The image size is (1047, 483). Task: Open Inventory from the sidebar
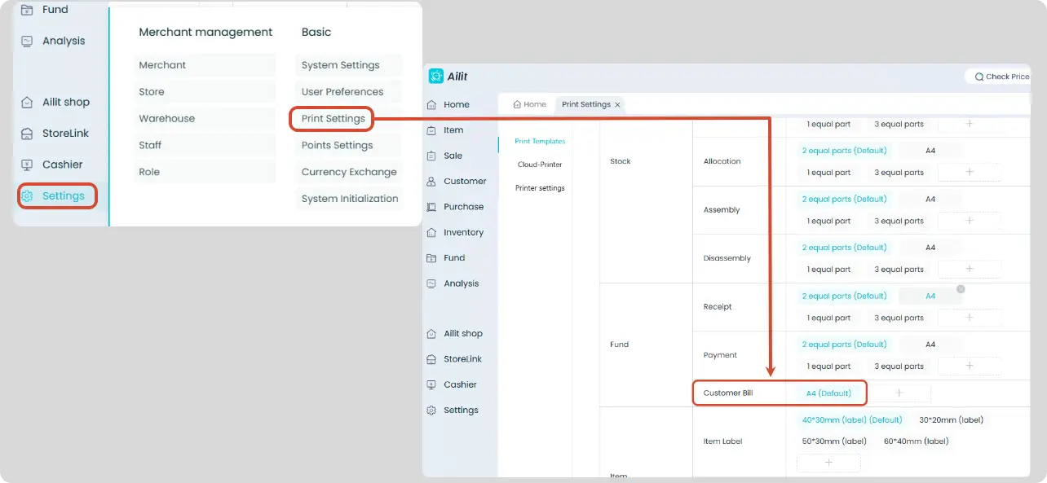click(454, 232)
